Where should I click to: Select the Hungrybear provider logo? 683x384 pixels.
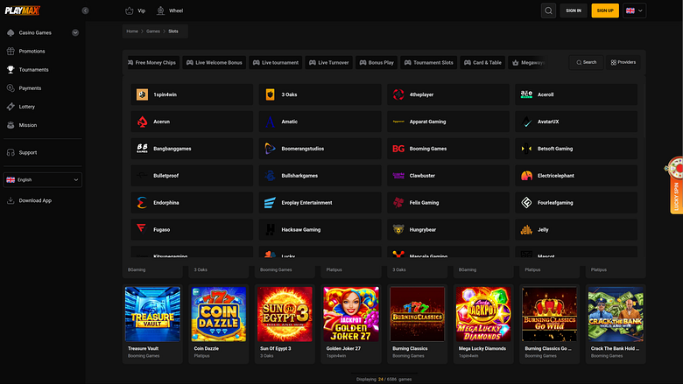pyautogui.click(x=398, y=230)
